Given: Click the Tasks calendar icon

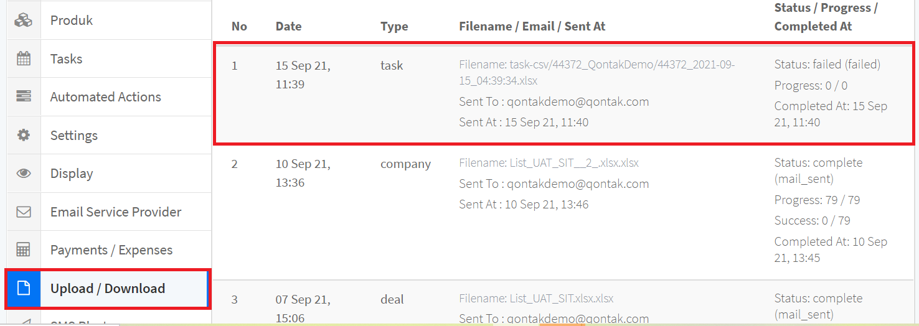Looking at the screenshot, I should [x=24, y=59].
